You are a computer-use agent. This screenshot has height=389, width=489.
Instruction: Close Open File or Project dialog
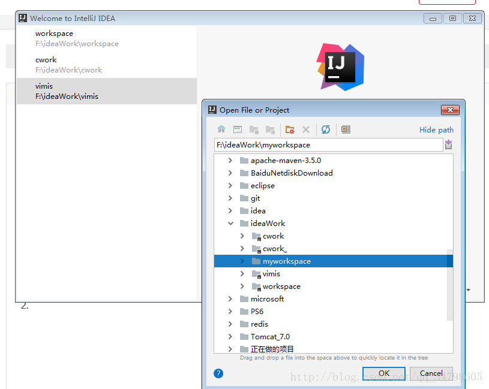tap(450, 110)
